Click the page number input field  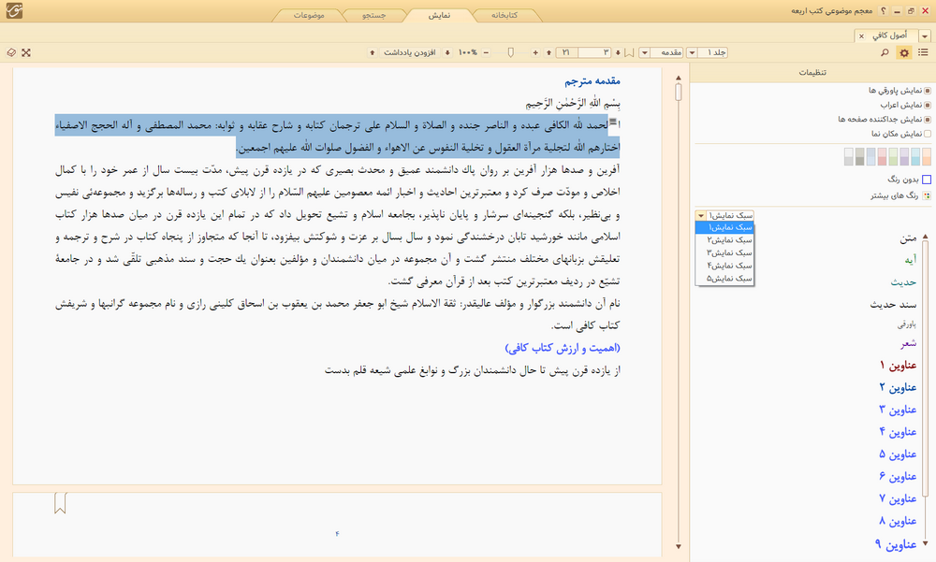click(595, 52)
